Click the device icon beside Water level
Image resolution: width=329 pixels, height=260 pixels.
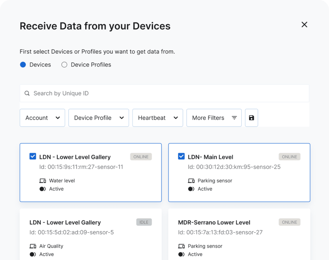(42, 181)
